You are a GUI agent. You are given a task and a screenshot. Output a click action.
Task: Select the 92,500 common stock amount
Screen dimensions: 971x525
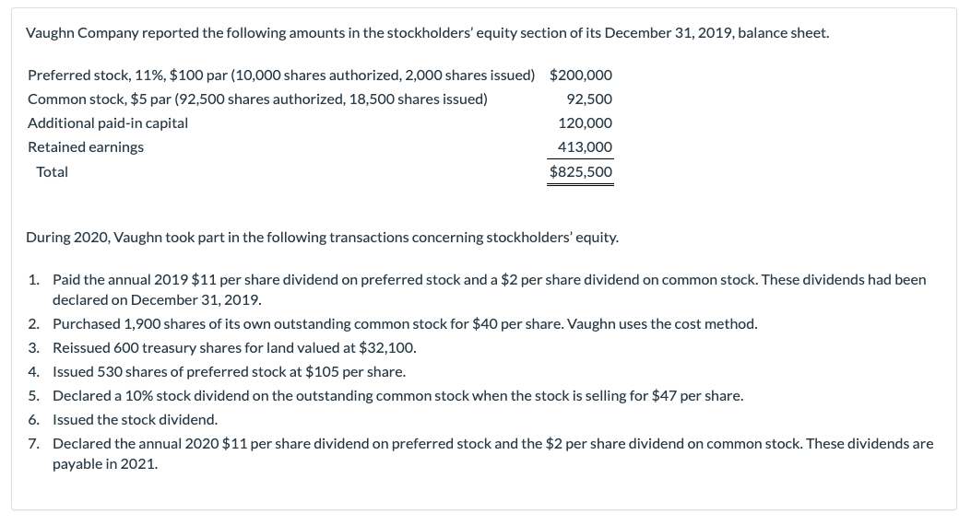pyautogui.click(x=590, y=99)
